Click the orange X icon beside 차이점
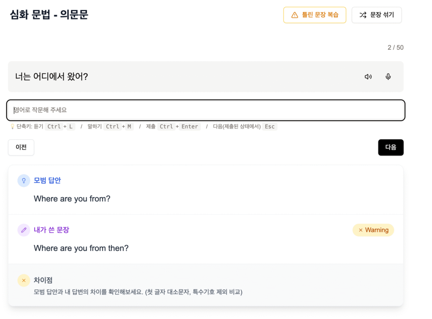432x319 pixels. [x=24, y=281]
